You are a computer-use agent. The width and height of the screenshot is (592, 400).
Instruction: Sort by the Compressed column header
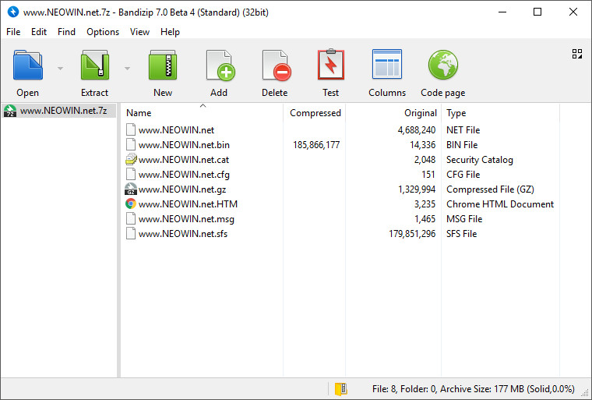314,112
